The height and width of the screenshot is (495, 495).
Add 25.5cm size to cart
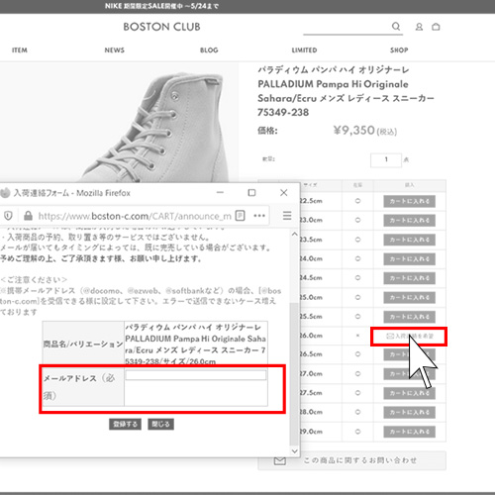point(409,317)
